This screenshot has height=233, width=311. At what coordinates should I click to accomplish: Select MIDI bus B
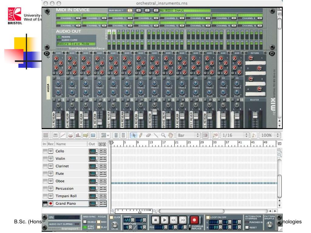pyautogui.click(x=138, y=10)
